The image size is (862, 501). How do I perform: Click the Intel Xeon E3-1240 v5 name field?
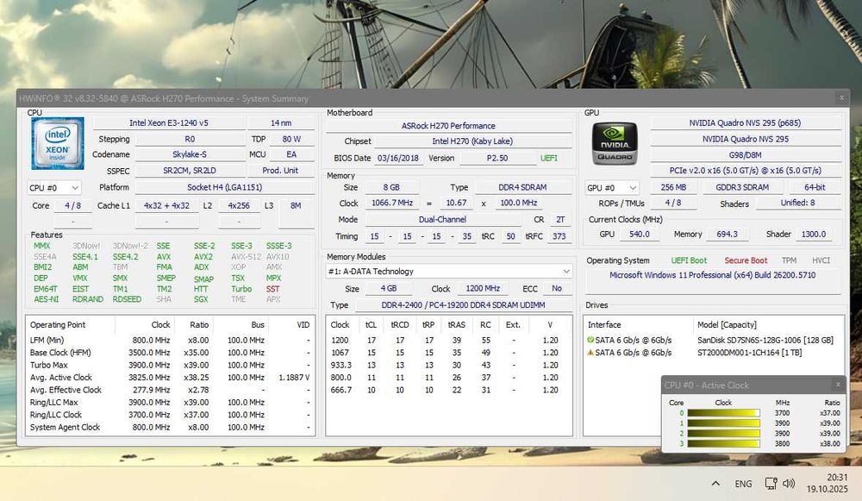169,122
